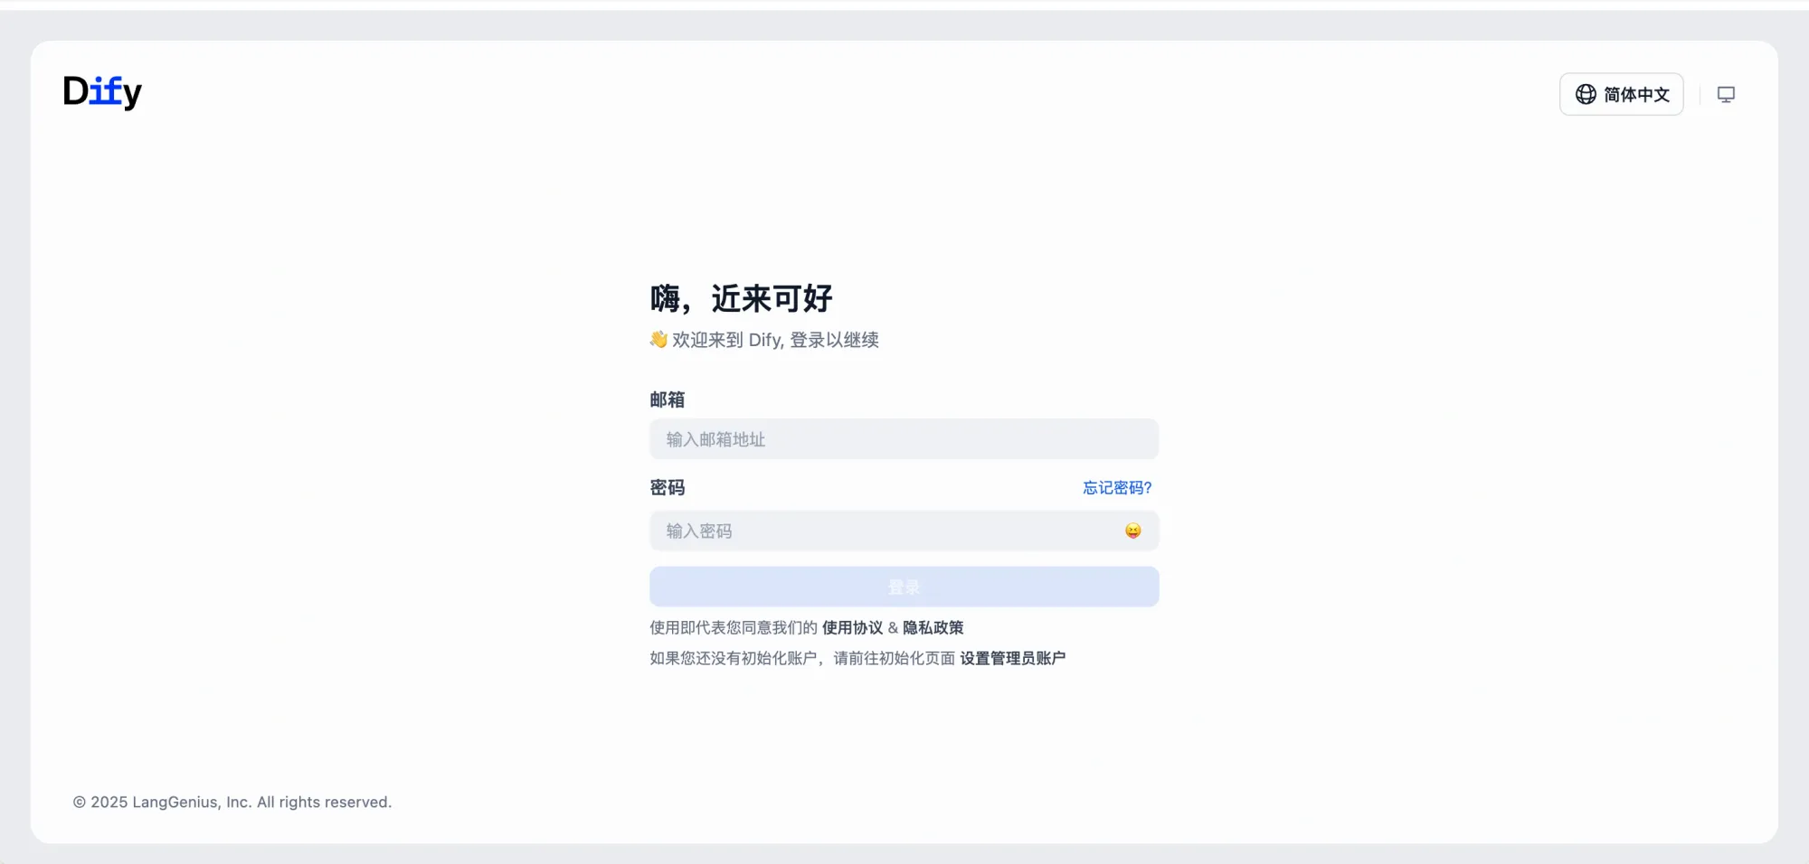Toggle password visibility emoji icon
This screenshot has height=864, width=1809.
point(1132,531)
